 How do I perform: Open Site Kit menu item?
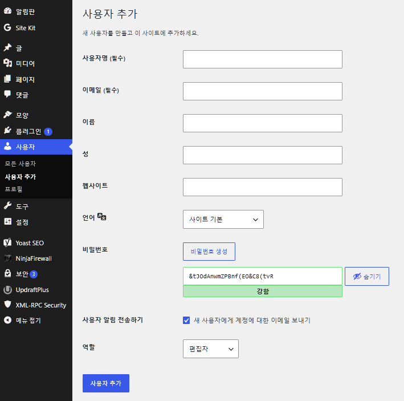(26, 28)
